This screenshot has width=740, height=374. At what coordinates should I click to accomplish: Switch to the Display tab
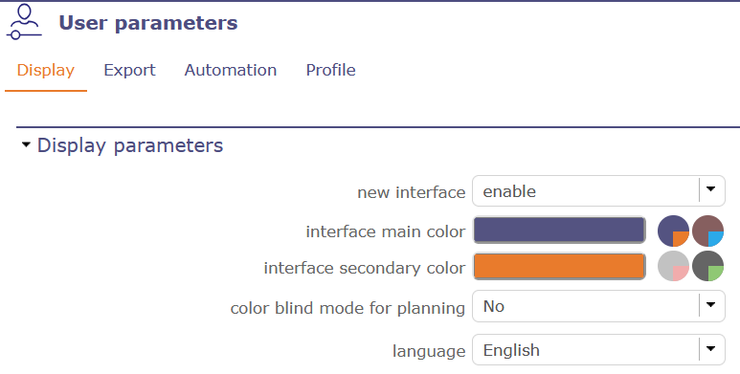46,70
